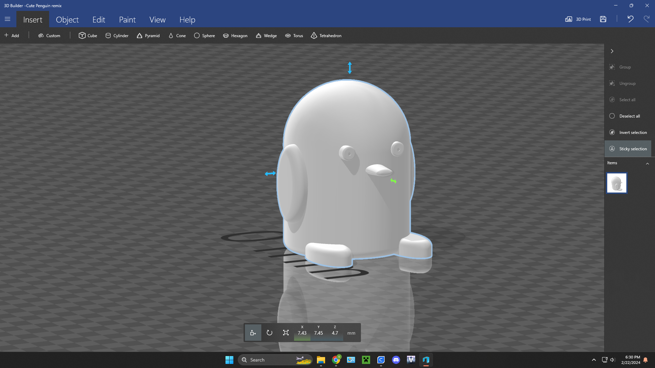655x368 pixels.
Task: Click Deselect all in side panel
Action: click(628, 116)
